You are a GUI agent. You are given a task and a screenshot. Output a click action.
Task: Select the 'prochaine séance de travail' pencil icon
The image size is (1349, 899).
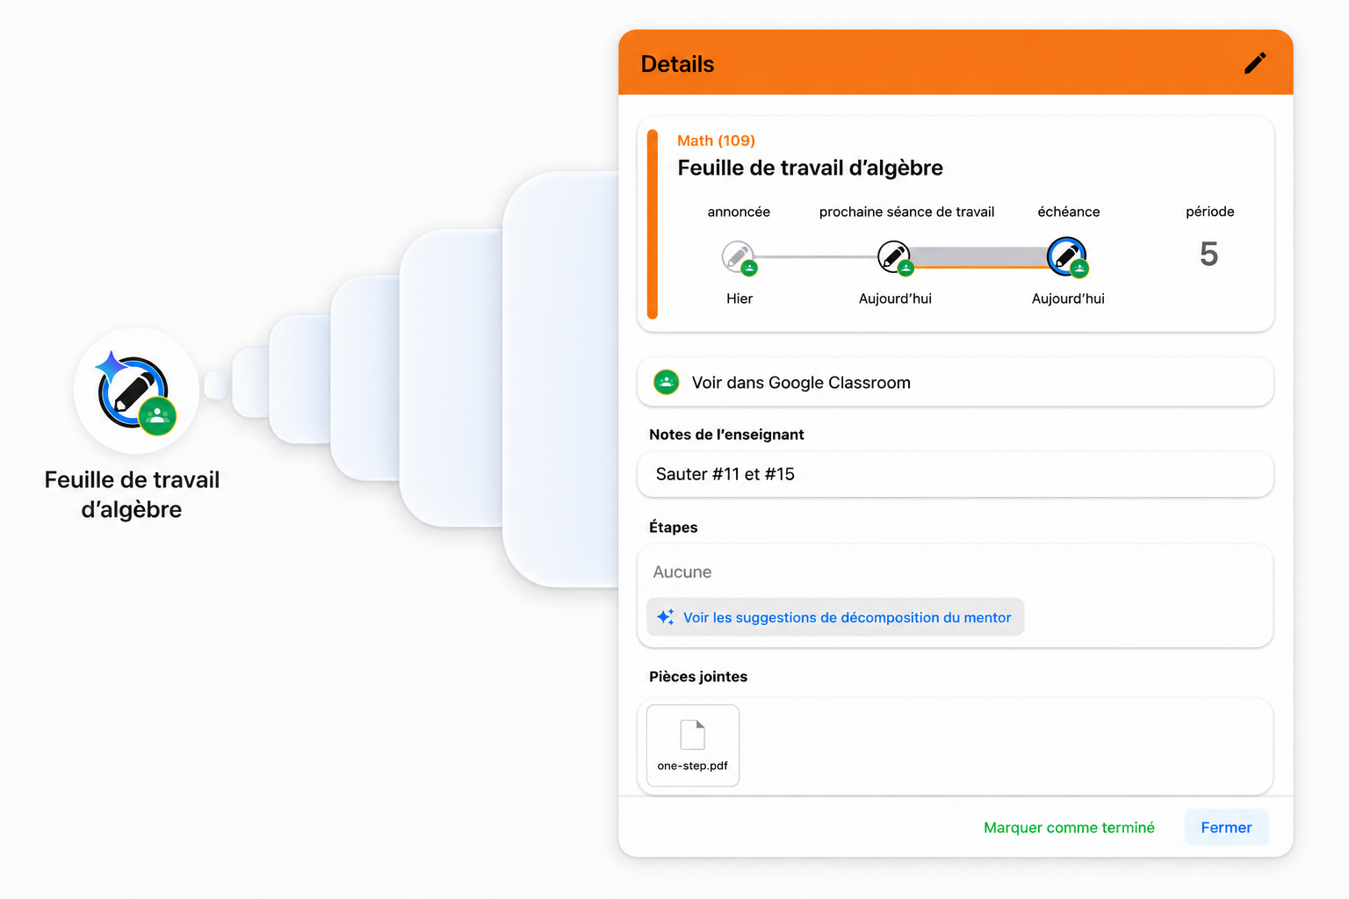point(895,257)
